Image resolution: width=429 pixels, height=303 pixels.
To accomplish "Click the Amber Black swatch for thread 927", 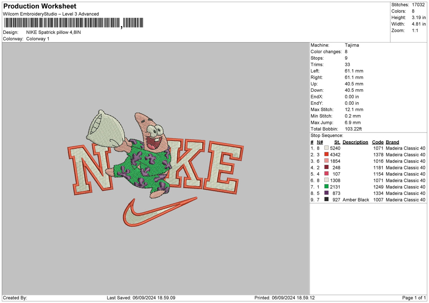I will click(x=326, y=200).
